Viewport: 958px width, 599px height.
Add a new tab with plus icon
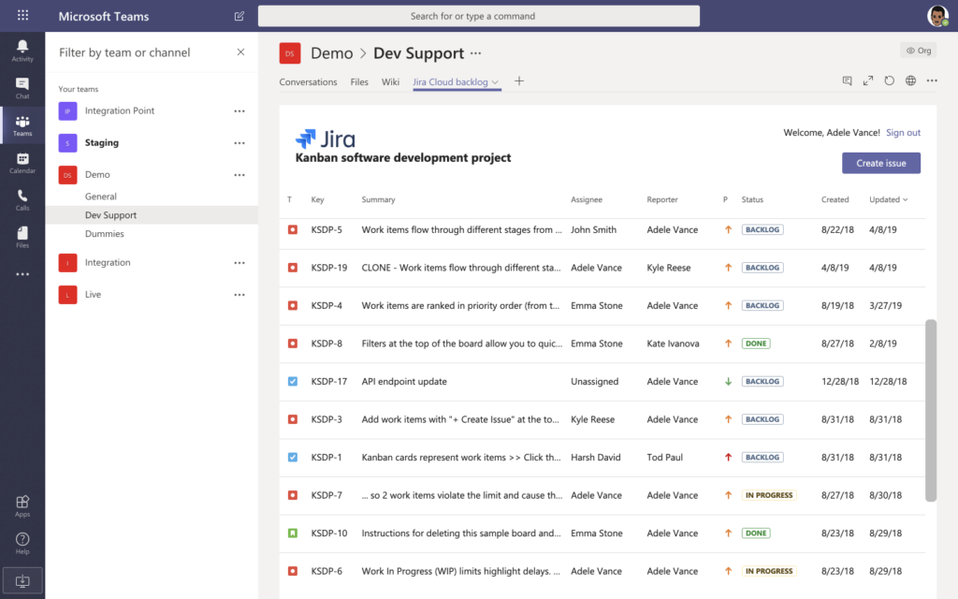tap(519, 81)
